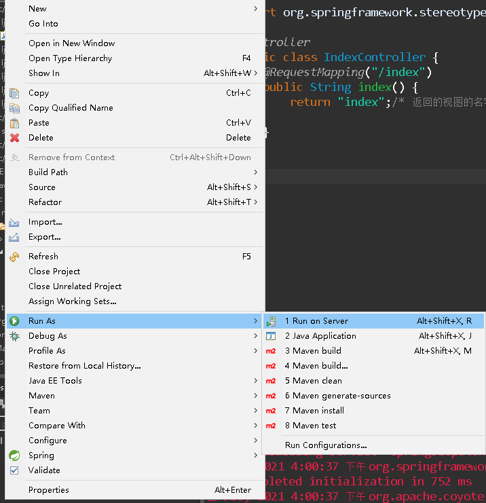486x503 pixels.
Task: Expand the Java EE Tools submenu arrow
Action: click(x=256, y=381)
